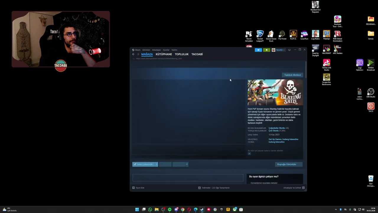Show hidden system tray icons
The image size is (378, 213).
[336, 209]
